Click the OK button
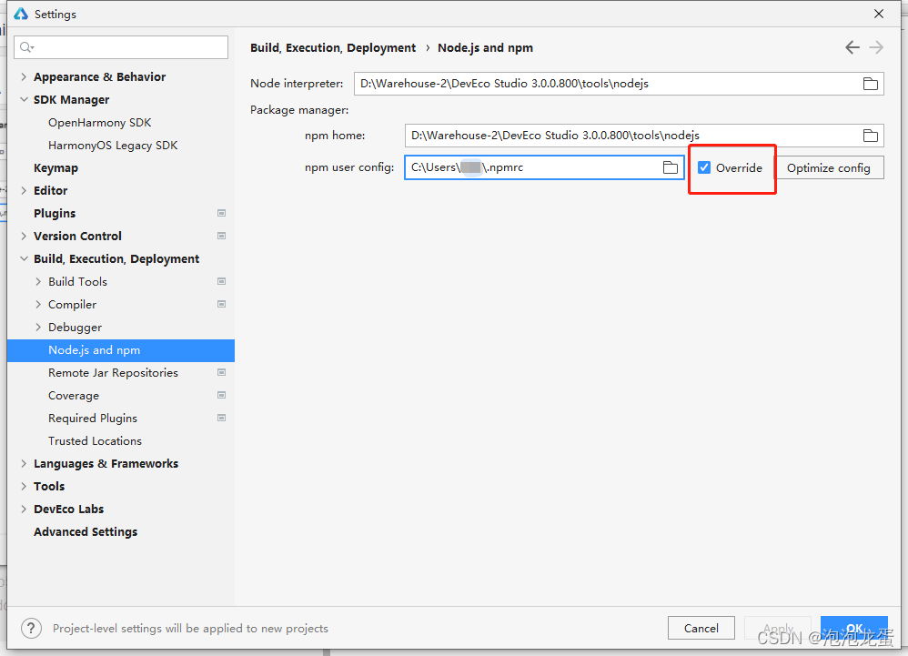The image size is (908, 656). point(854,628)
